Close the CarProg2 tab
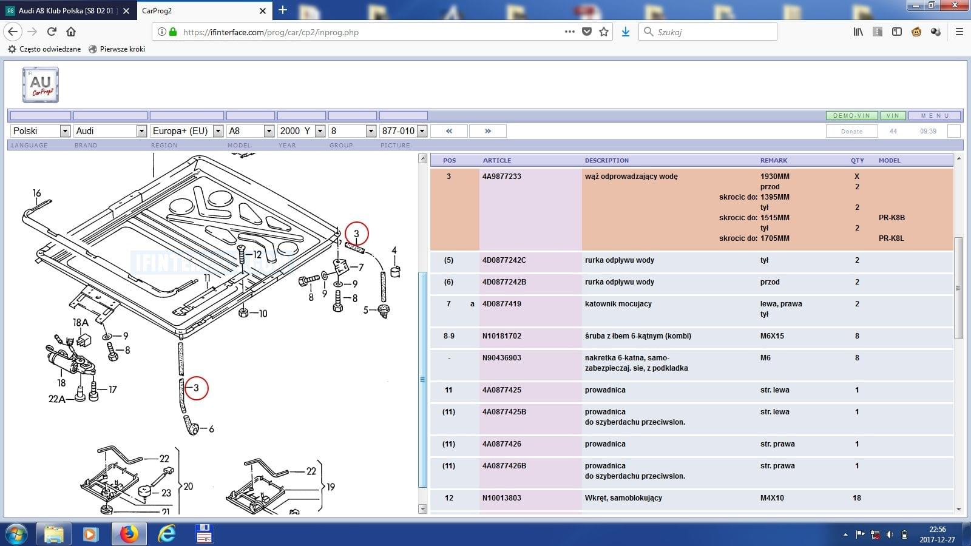 [x=263, y=10]
